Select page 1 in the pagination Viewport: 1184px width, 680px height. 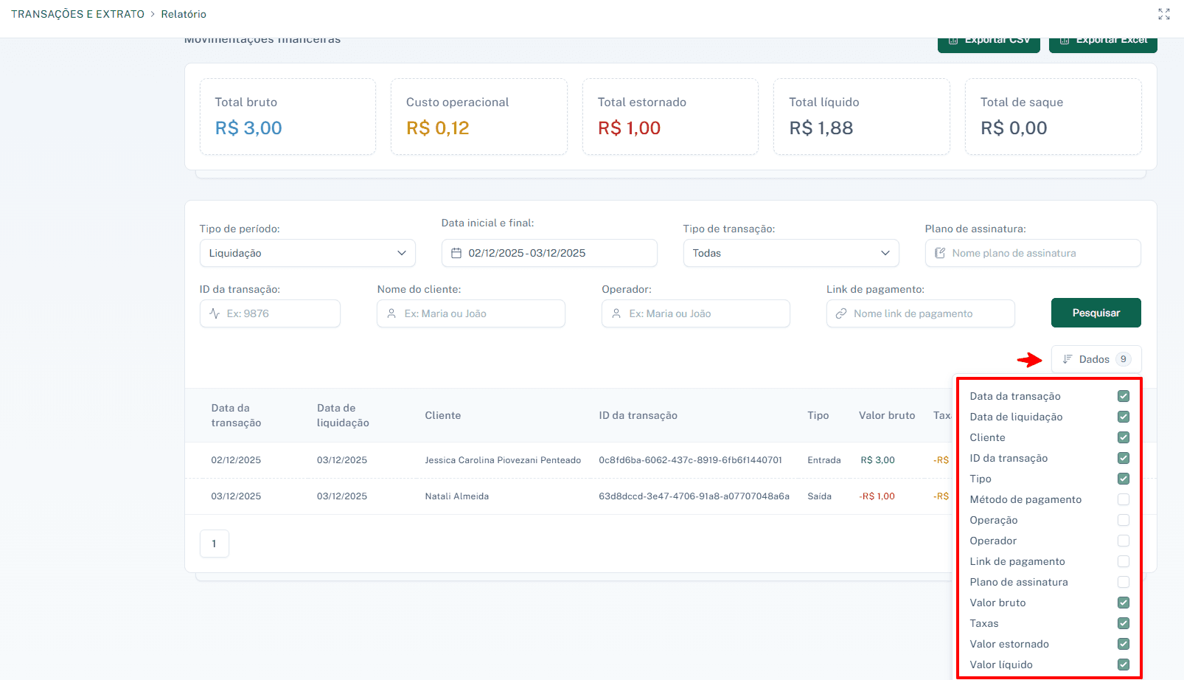(214, 544)
